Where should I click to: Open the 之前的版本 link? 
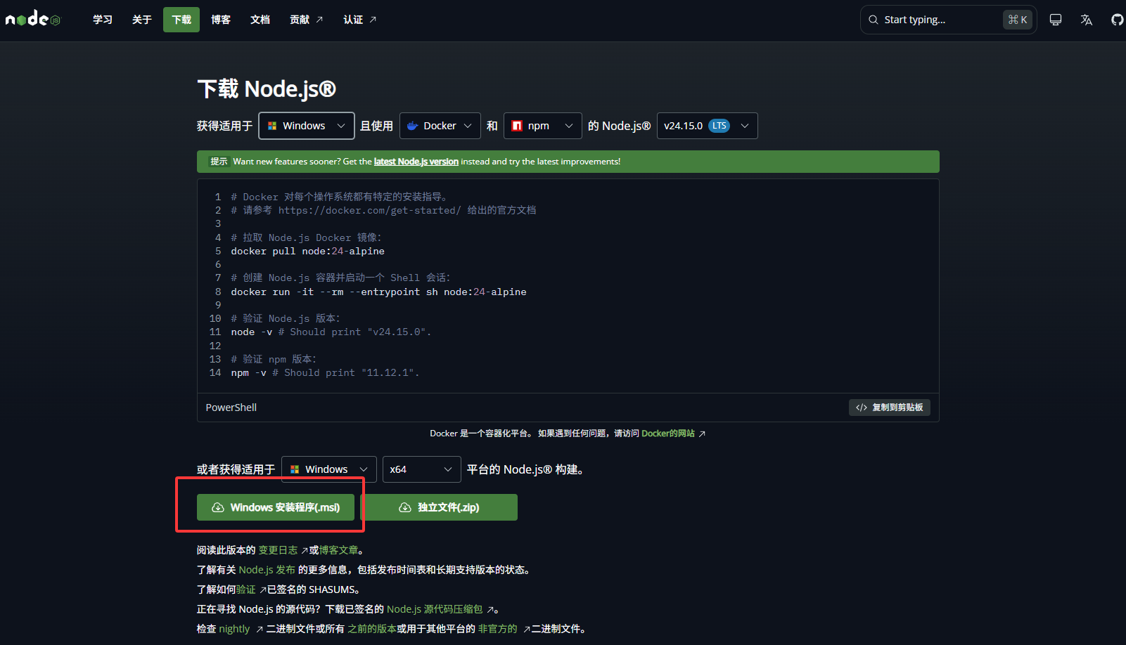click(372, 629)
